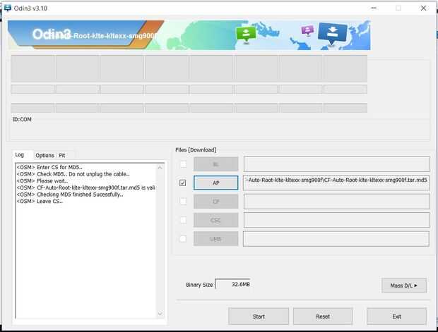
Task: Click the Exit button
Action: [396, 316]
